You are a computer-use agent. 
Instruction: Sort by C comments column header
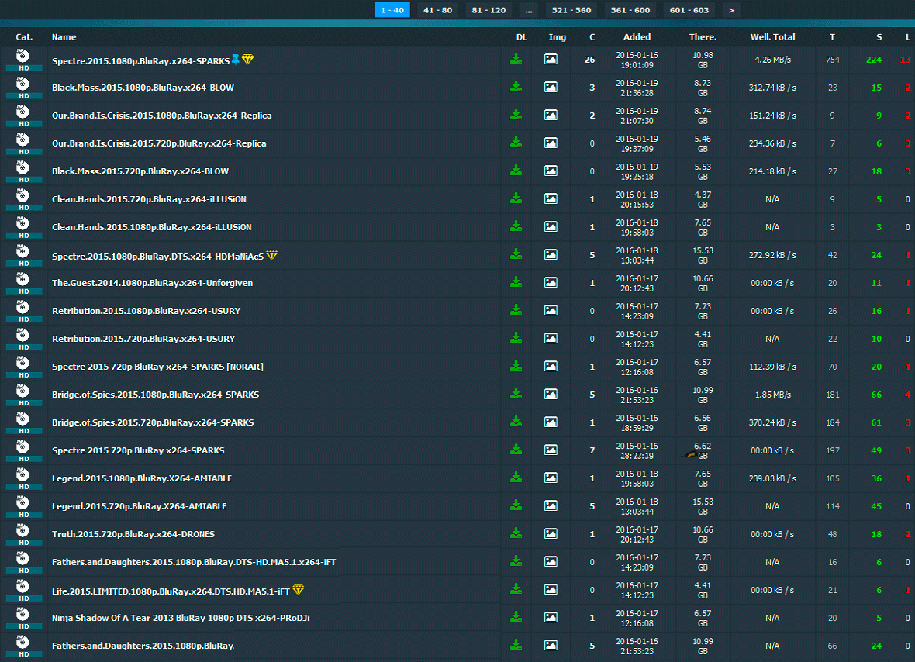point(592,36)
